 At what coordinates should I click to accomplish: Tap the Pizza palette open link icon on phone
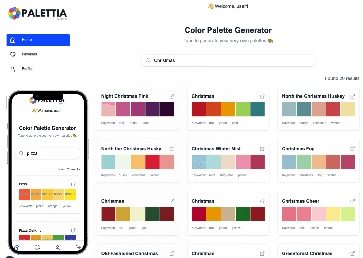coord(73,184)
